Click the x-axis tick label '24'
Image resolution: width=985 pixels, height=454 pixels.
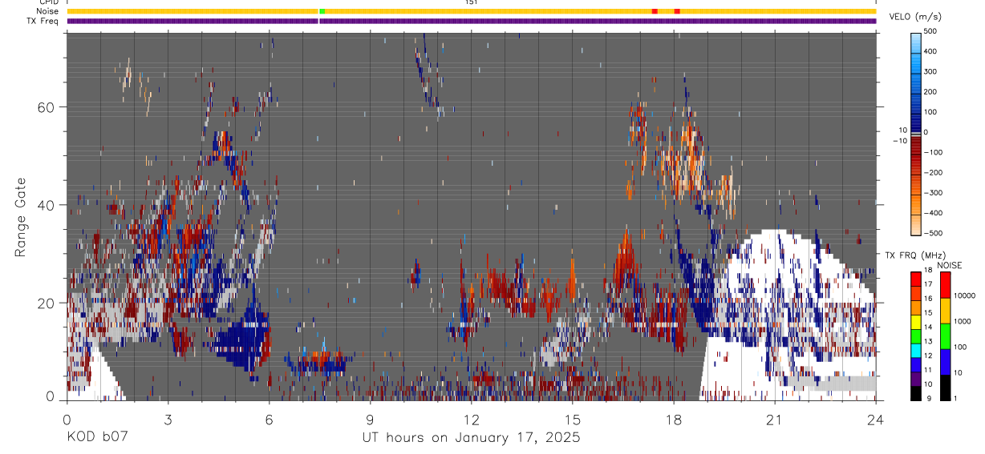pos(876,419)
